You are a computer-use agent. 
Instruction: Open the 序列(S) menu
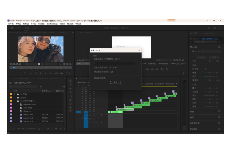(x=33, y=24)
